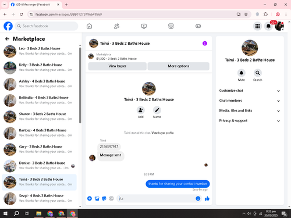291x218 pixels.
Task: Search in conversation magnifier icon
Action: 258,73
